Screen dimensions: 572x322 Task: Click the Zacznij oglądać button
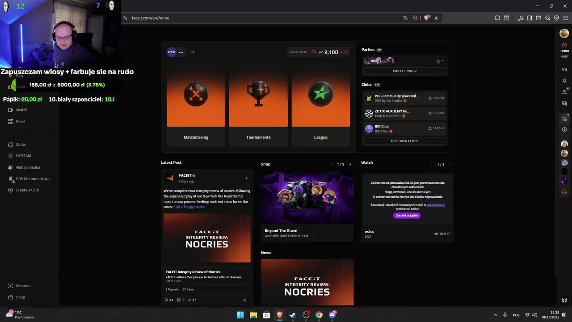pyautogui.click(x=407, y=216)
